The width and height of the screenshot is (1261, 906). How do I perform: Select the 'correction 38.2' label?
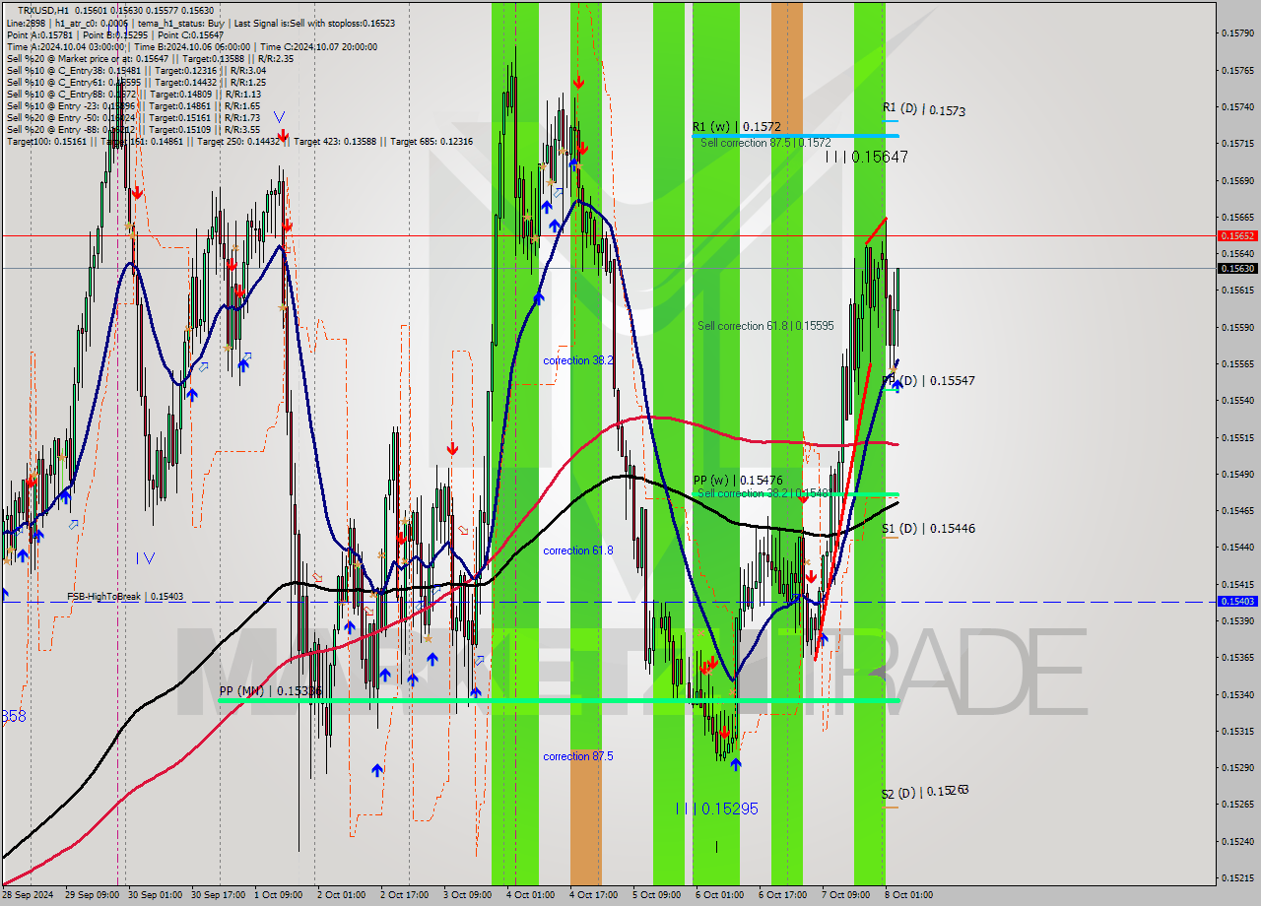[x=578, y=360]
